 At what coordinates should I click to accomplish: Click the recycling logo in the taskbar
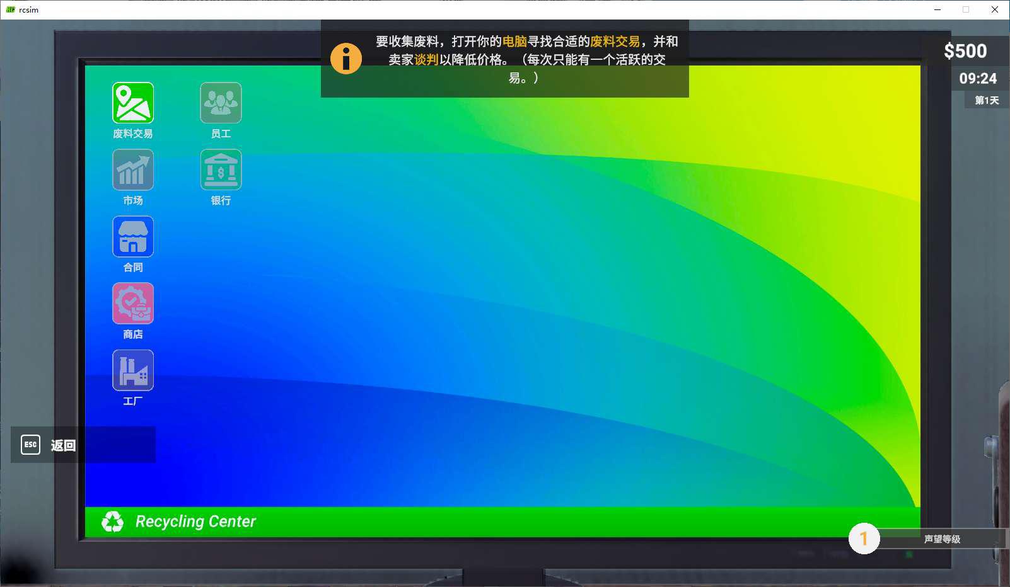pos(113,521)
